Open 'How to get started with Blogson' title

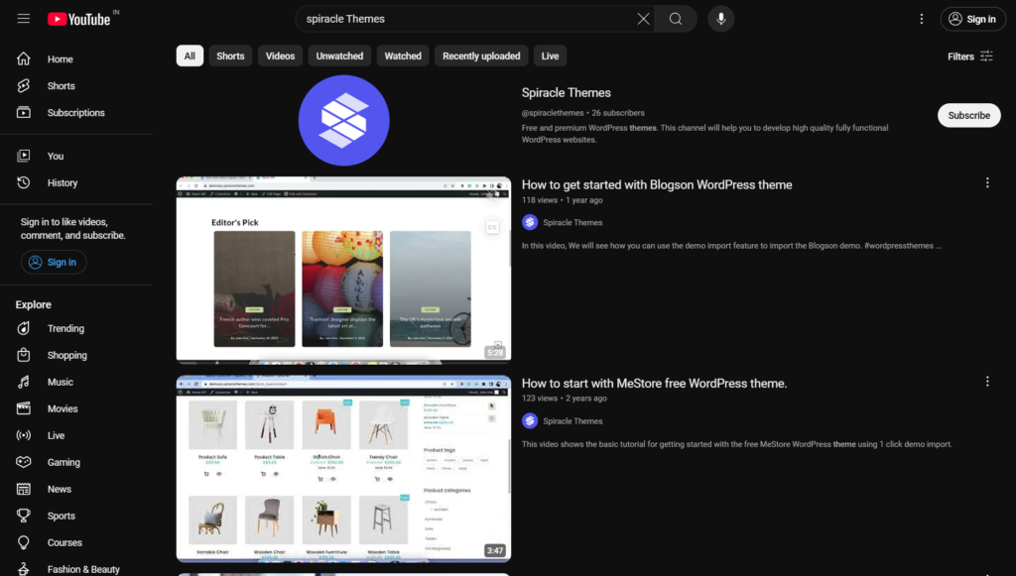click(x=657, y=185)
